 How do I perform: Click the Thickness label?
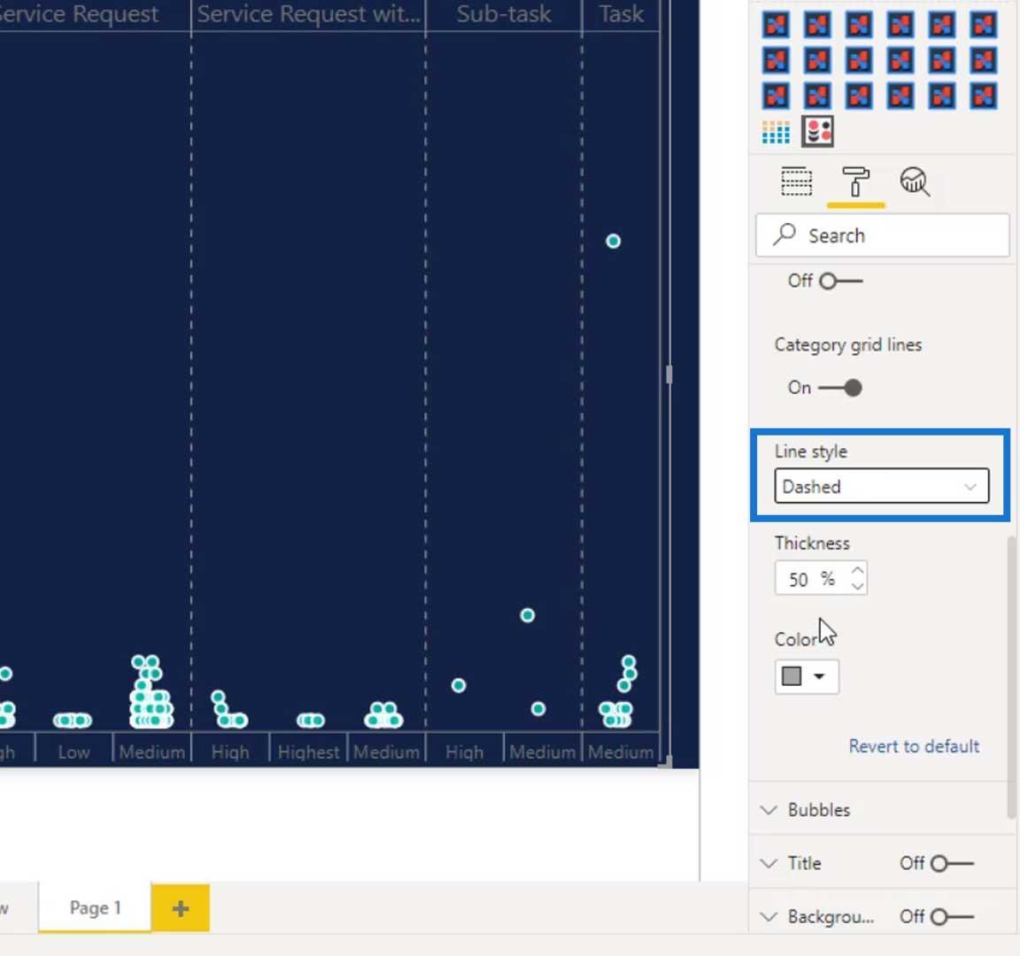[x=812, y=543]
